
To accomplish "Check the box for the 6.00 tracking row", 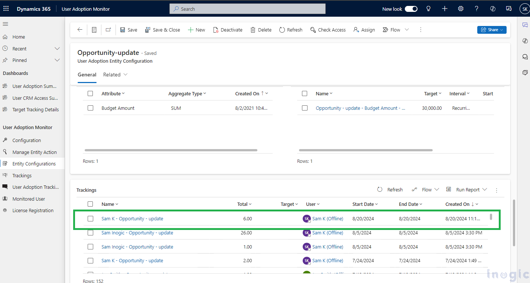I will (90, 218).
